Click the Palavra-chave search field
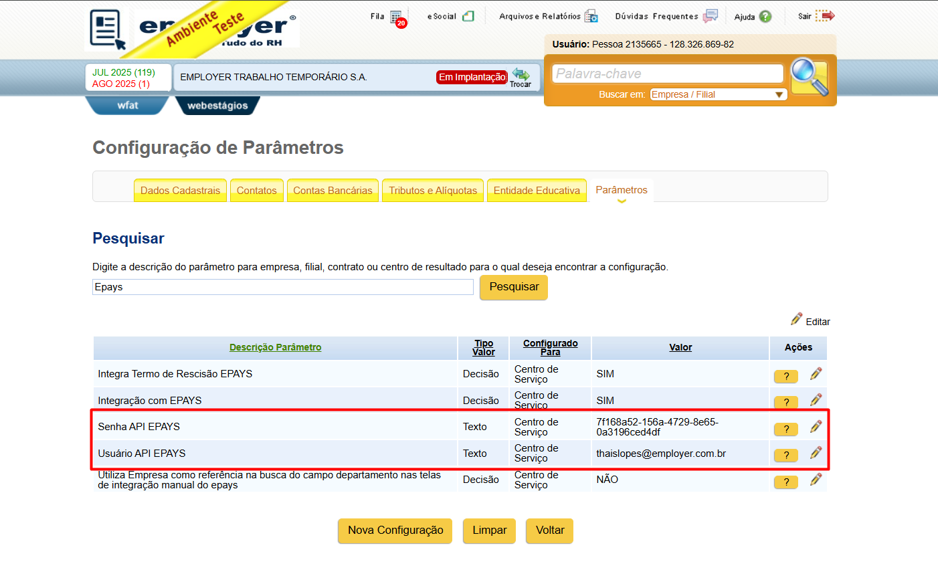Viewport: 938px width, 588px height. (x=667, y=74)
